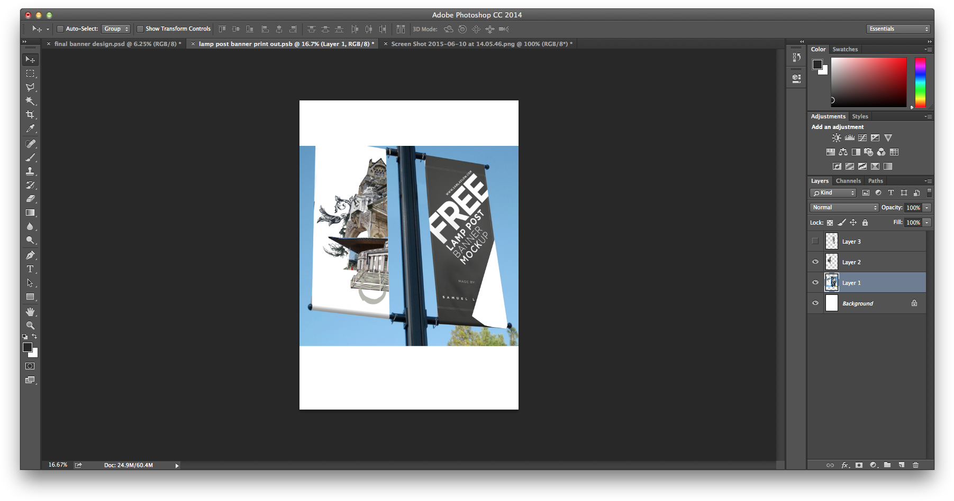Switch to the Channels tab

coord(848,181)
